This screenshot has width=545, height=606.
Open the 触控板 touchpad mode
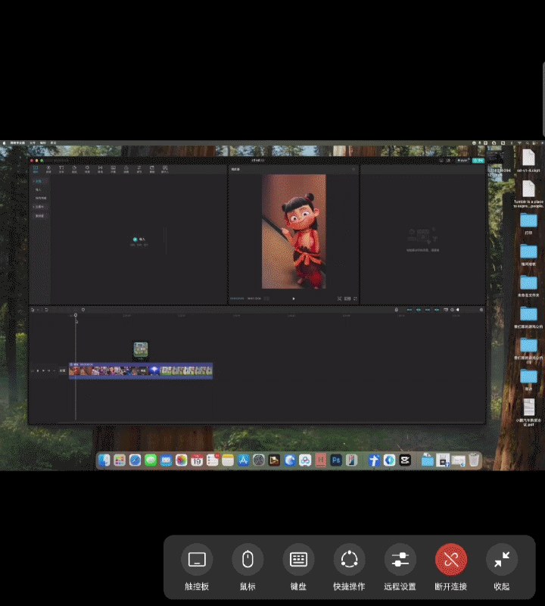pyautogui.click(x=197, y=561)
